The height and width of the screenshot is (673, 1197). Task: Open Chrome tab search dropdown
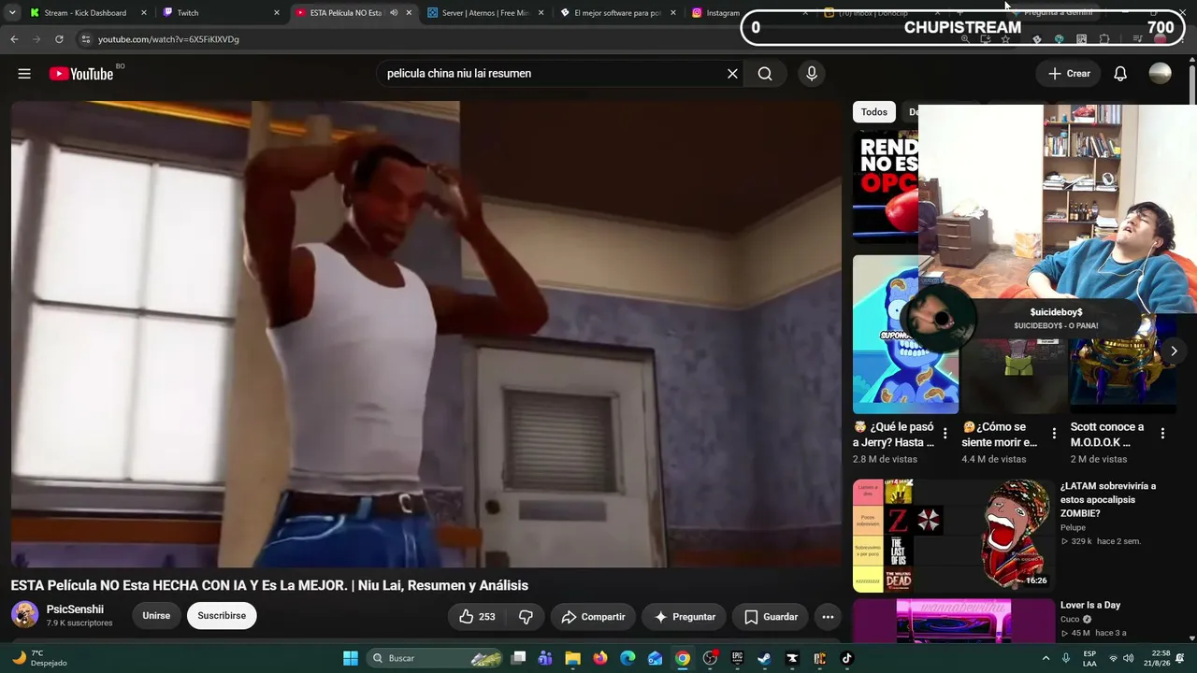(x=12, y=13)
